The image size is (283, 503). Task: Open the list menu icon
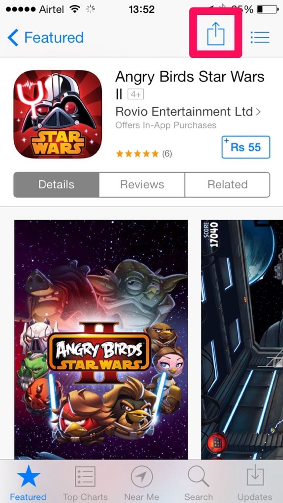tap(260, 37)
